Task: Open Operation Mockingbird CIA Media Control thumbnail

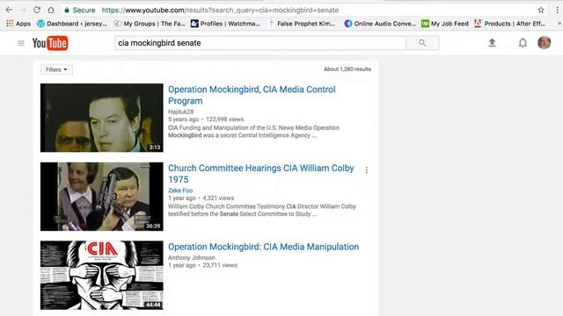Action: pyautogui.click(x=102, y=118)
